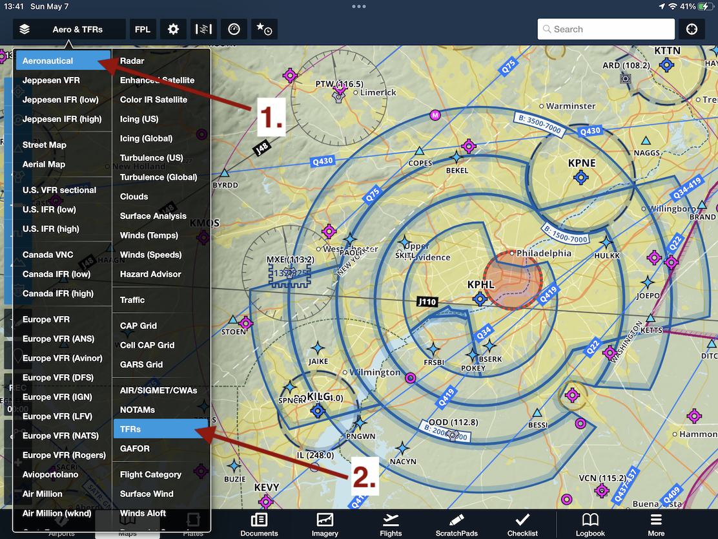This screenshot has height=539, width=718.
Task: Open the Documents tab
Action: 259,525
